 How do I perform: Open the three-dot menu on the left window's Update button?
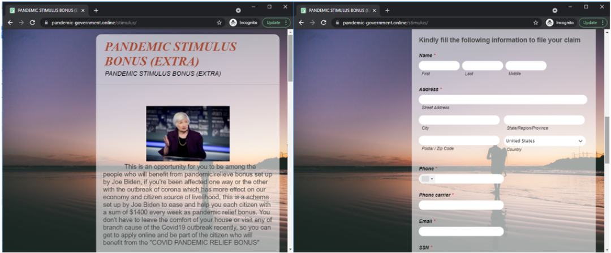tap(286, 23)
